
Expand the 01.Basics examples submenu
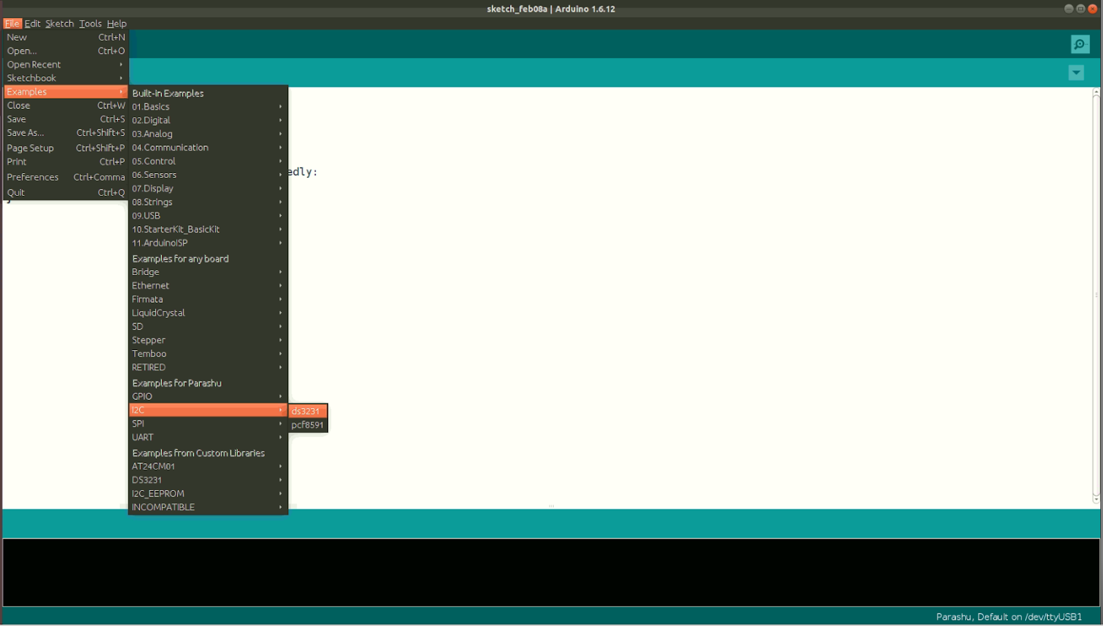[208, 107]
